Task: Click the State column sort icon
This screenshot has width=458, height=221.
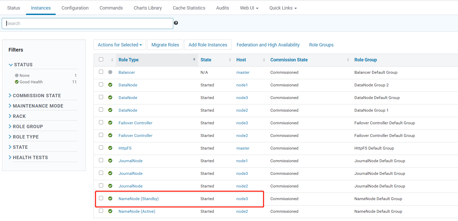Action: tap(230, 60)
